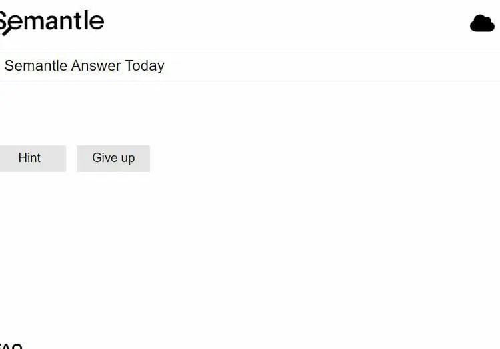This screenshot has width=500, height=349.
Task: Click the black cloud icon
Action: pyautogui.click(x=482, y=23)
